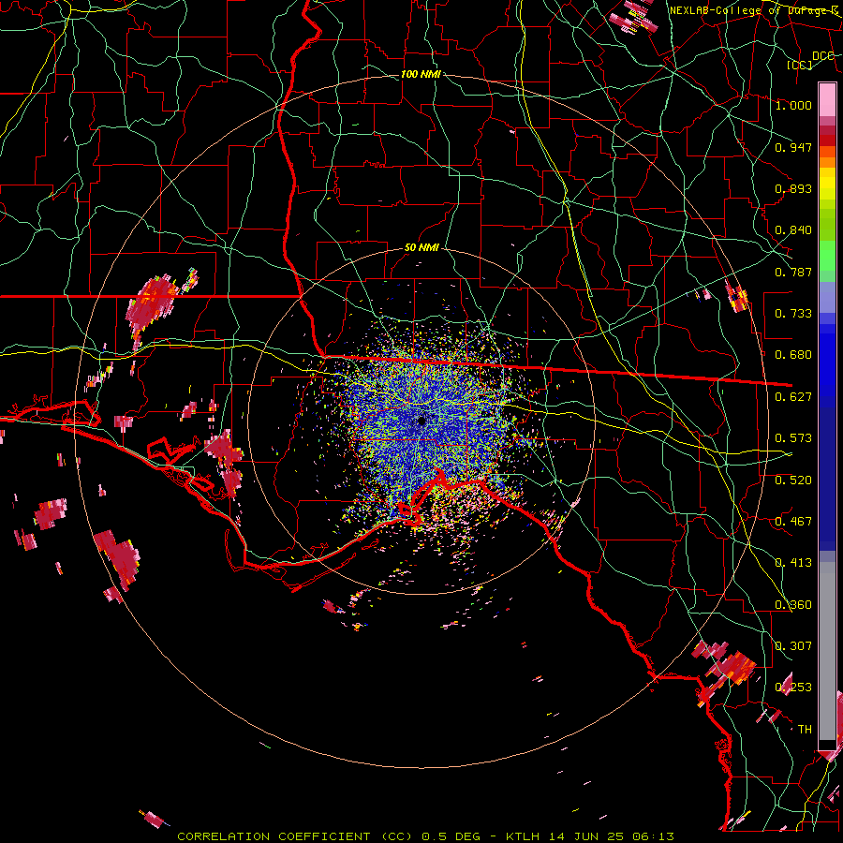Click the pink top segment of color bar

click(827, 99)
